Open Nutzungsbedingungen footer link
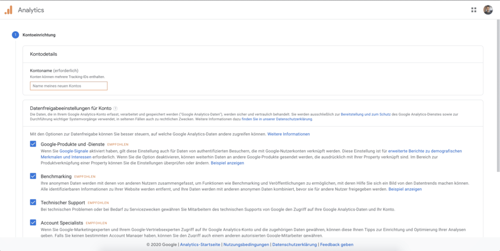Image resolution: width=500 pixels, height=251 pixels. [x=246, y=245]
